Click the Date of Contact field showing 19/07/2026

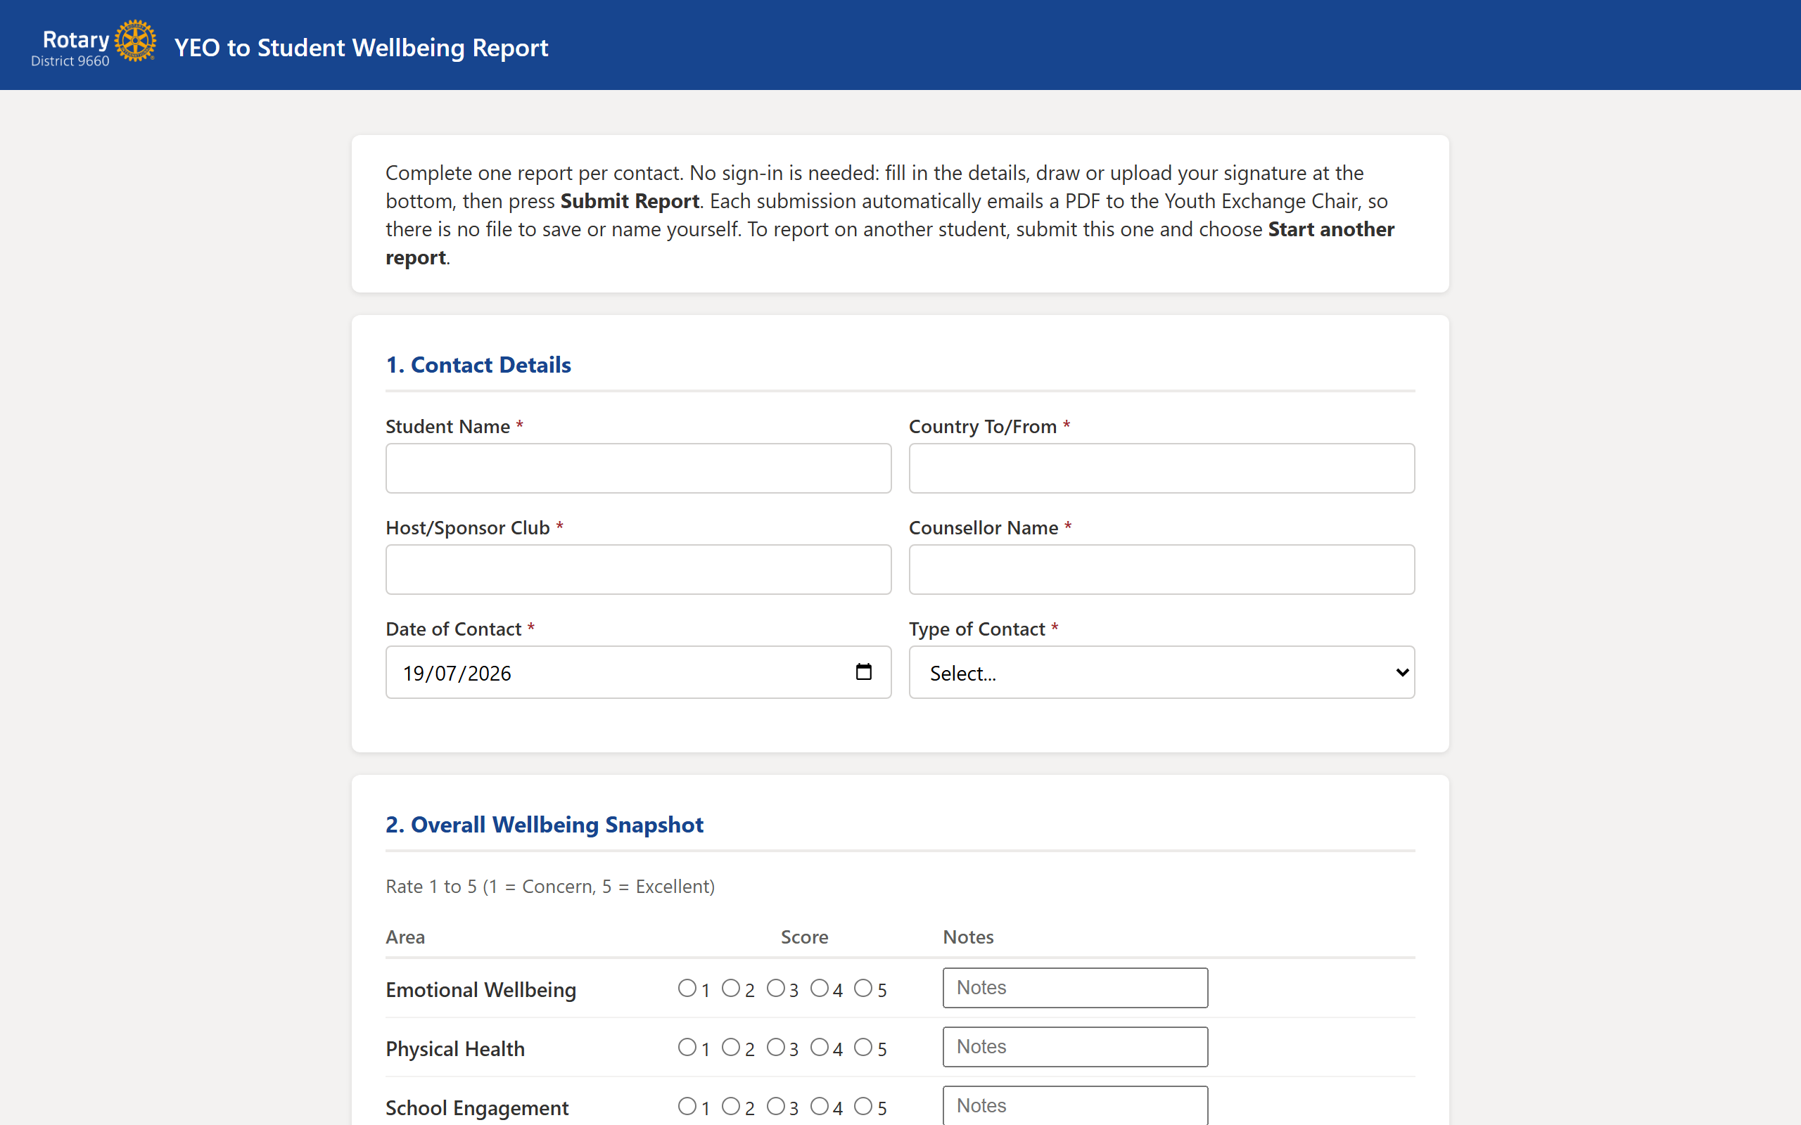(x=639, y=672)
